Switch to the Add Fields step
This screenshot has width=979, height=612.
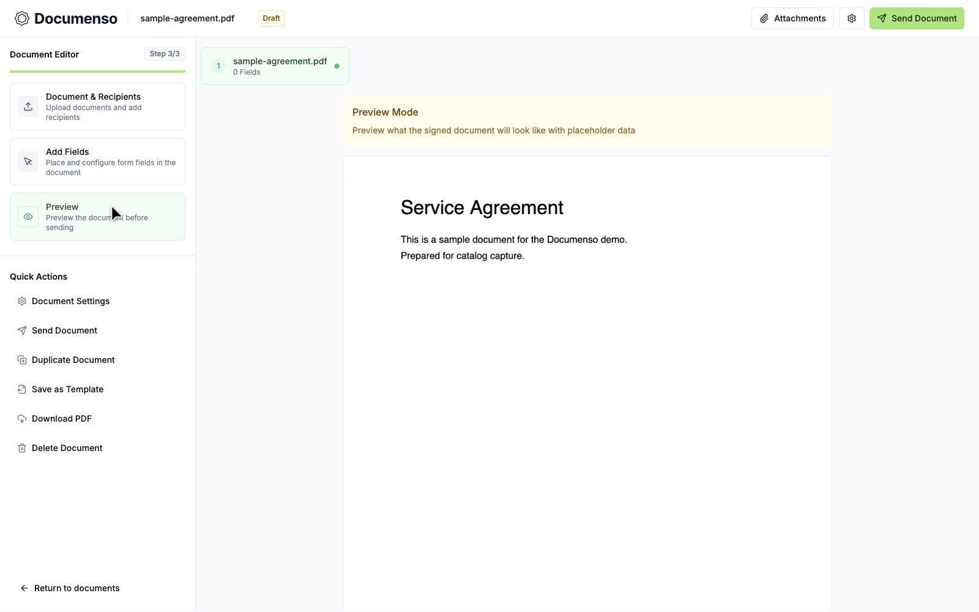click(97, 162)
